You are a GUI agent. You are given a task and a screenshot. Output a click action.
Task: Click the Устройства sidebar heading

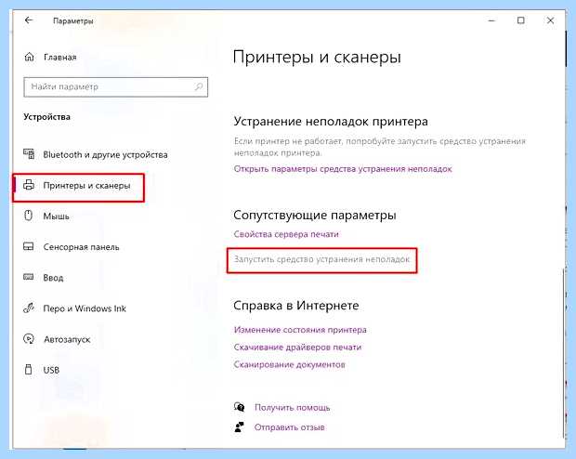[46, 117]
